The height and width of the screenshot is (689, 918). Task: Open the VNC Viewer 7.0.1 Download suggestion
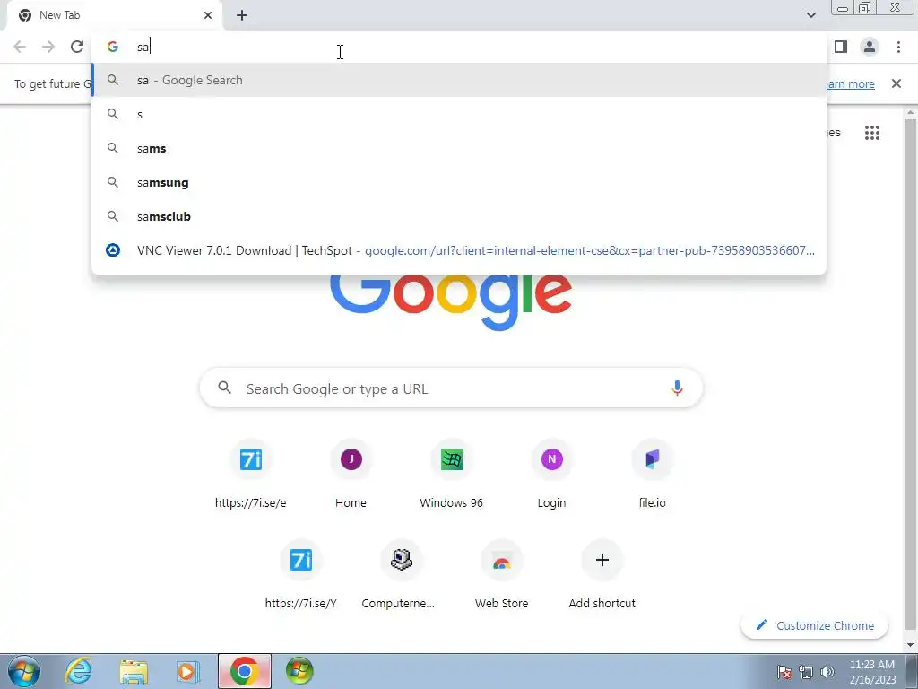[459, 250]
